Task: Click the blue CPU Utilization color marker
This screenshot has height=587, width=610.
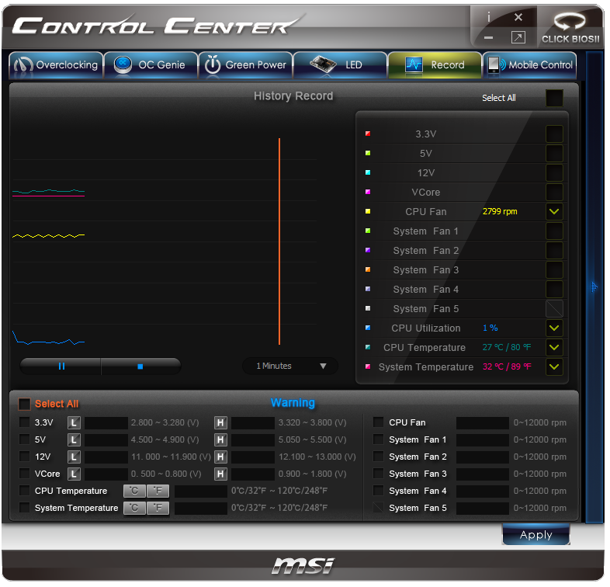Action: click(368, 328)
